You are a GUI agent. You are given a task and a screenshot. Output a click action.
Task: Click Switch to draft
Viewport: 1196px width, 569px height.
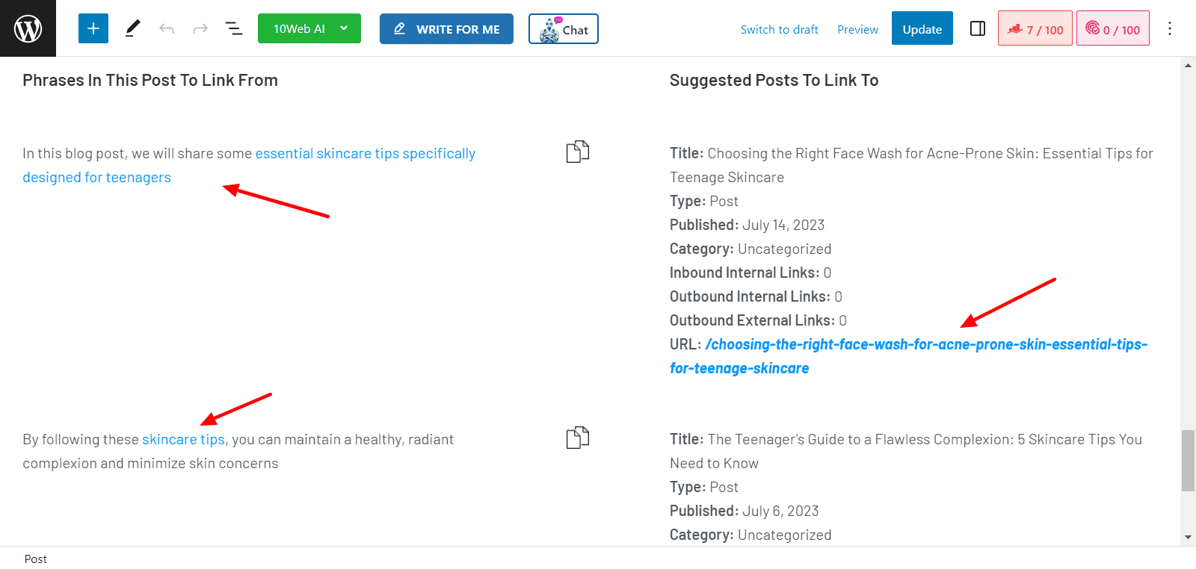click(x=779, y=29)
